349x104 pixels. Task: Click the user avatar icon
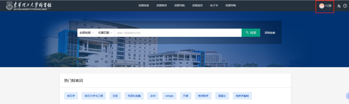pos(322,6)
